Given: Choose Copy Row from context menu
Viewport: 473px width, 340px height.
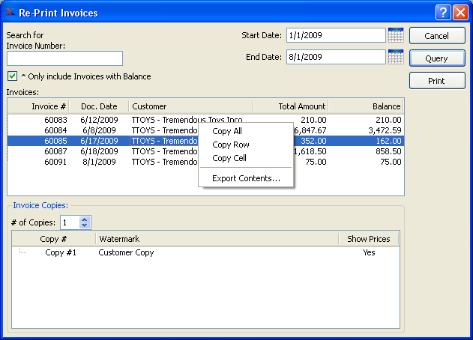Looking at the screenshot, I should click(231, 145).
